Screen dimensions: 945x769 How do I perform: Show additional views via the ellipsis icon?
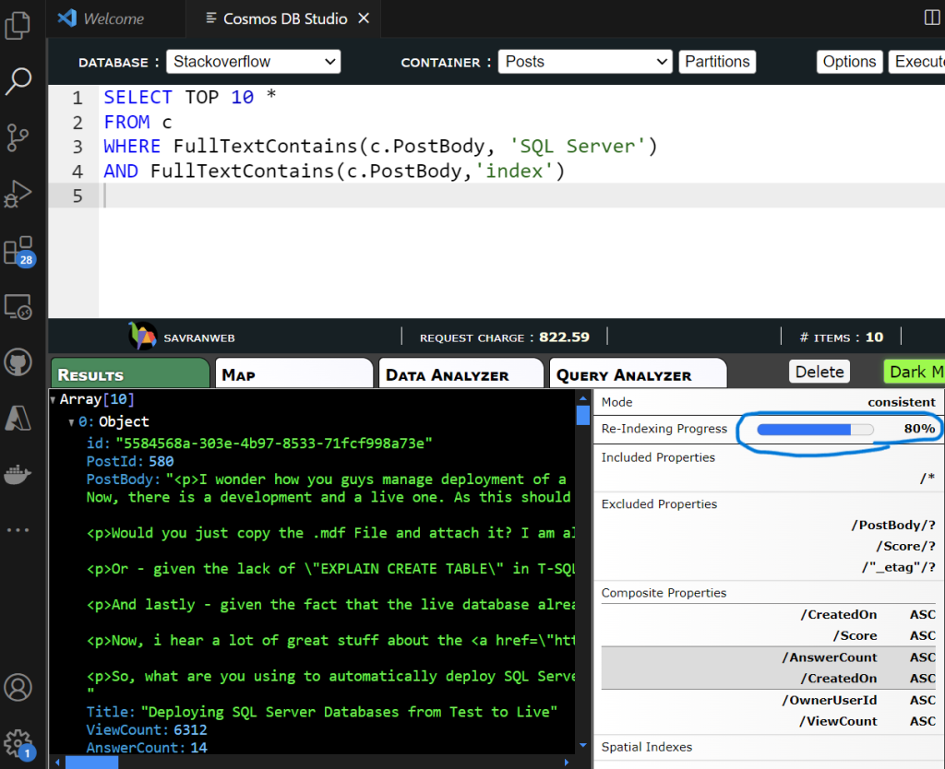coord(18,530)
